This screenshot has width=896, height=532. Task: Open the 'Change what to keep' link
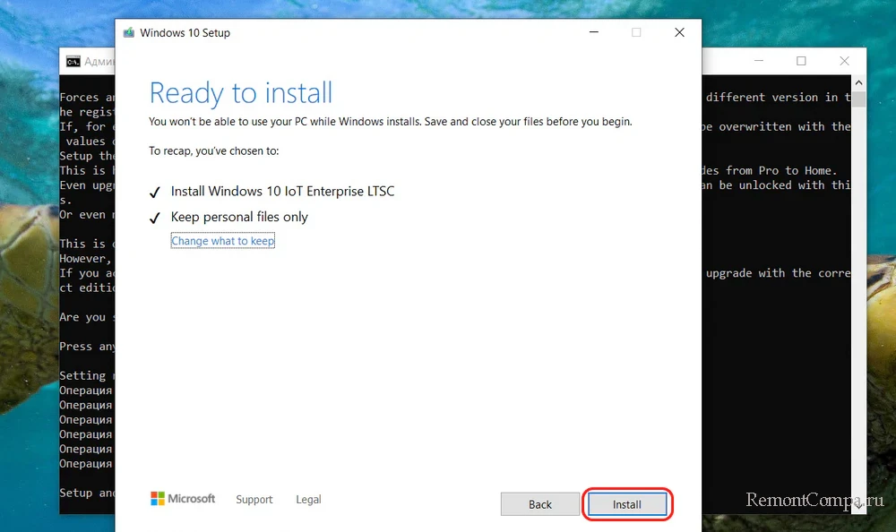click(222, 241)
